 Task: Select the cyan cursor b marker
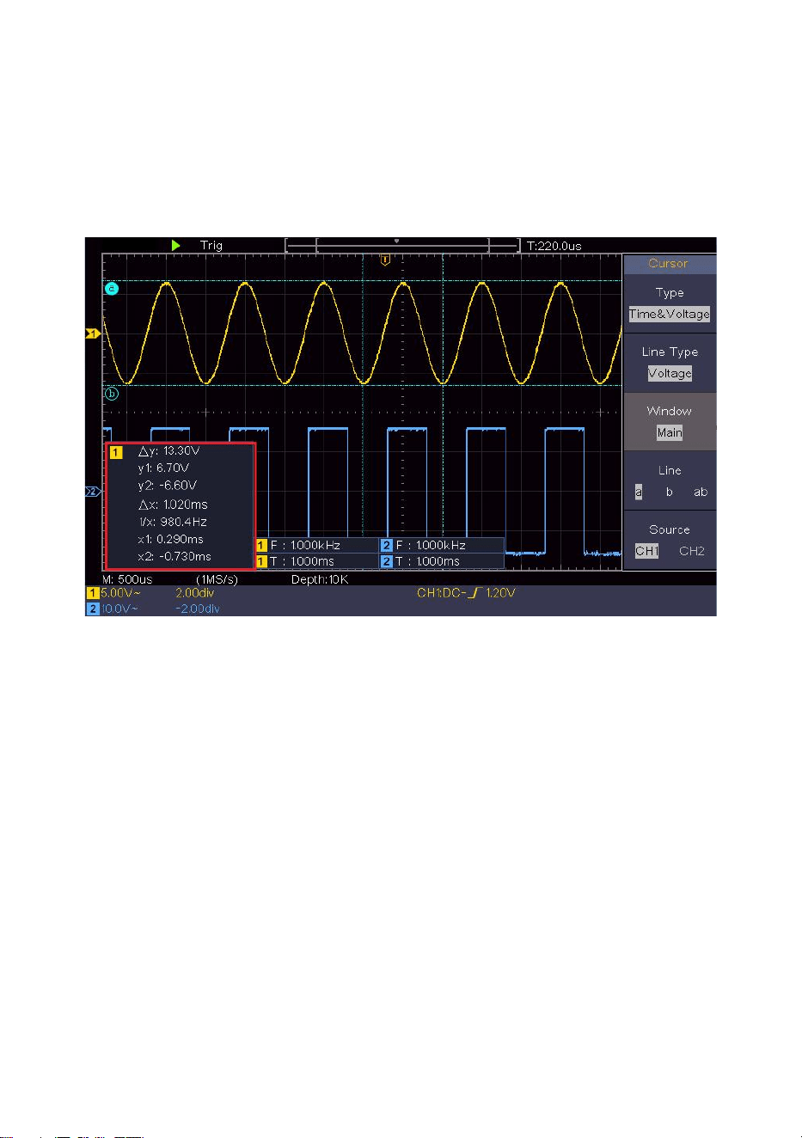point(111,395)
